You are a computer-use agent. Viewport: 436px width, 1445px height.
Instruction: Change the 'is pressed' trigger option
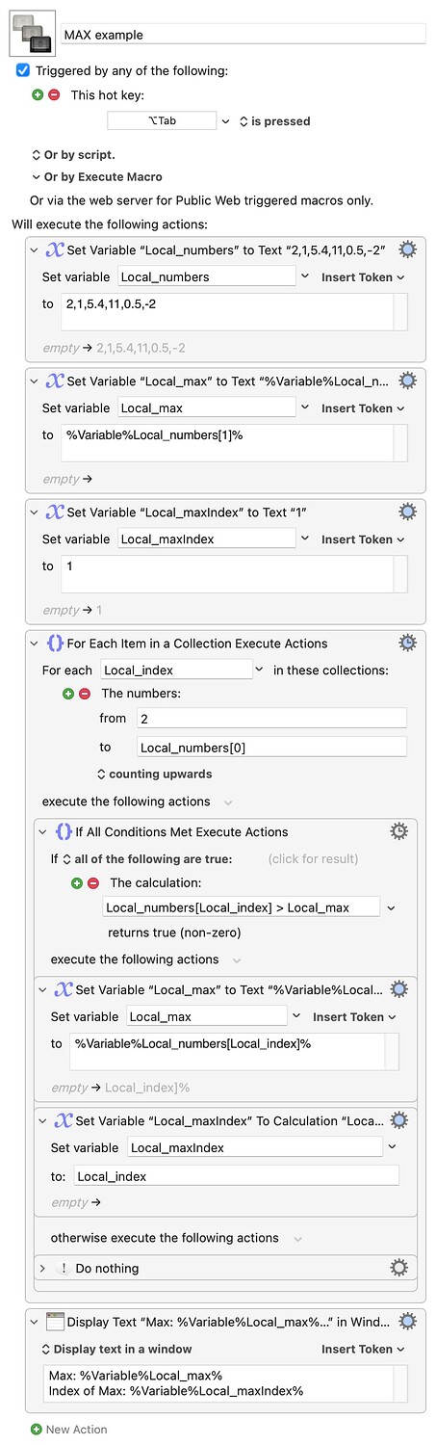273,121
